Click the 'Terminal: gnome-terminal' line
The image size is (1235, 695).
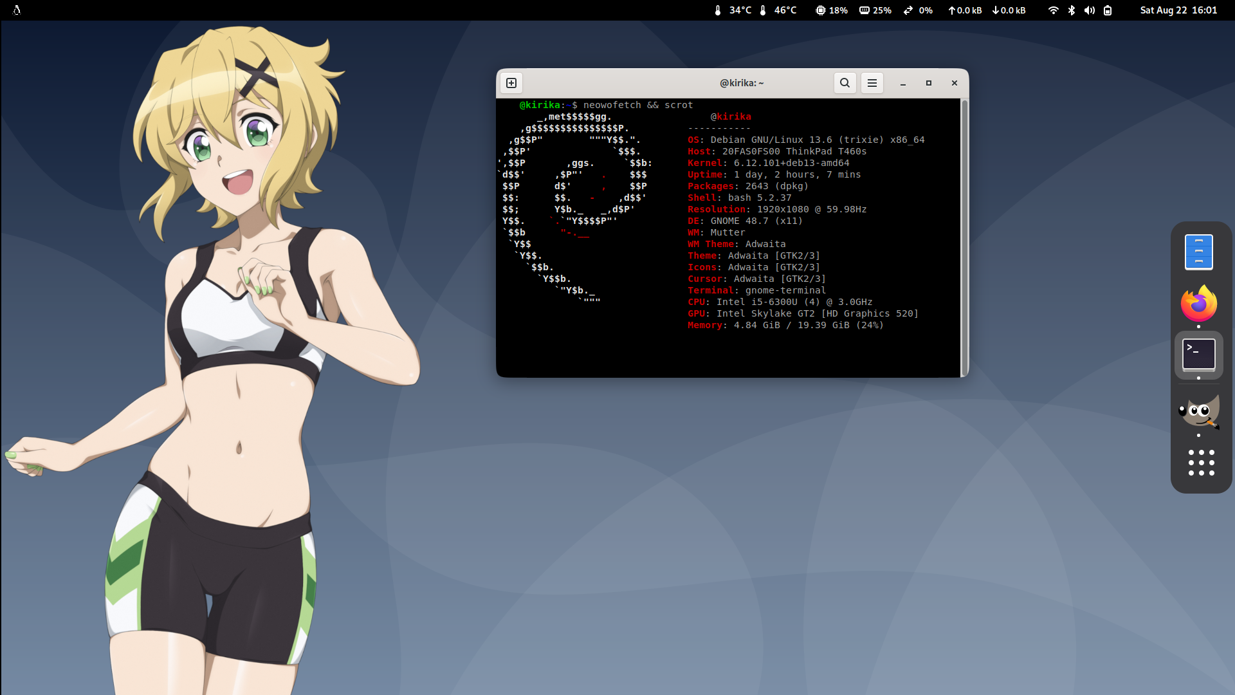tap(757, 290)
